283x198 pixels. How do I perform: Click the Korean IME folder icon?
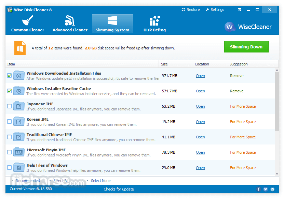(x=19, y=121)
